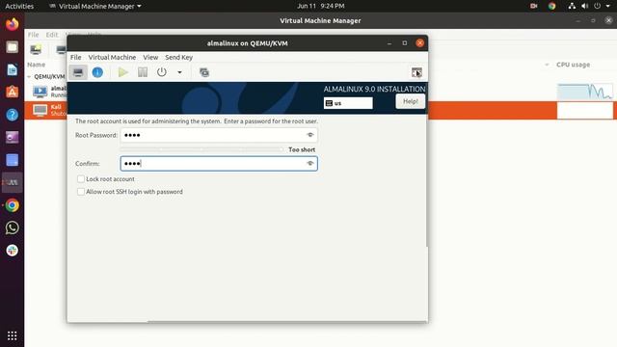Click the almalinux CPU usage graph

point(585,92)
